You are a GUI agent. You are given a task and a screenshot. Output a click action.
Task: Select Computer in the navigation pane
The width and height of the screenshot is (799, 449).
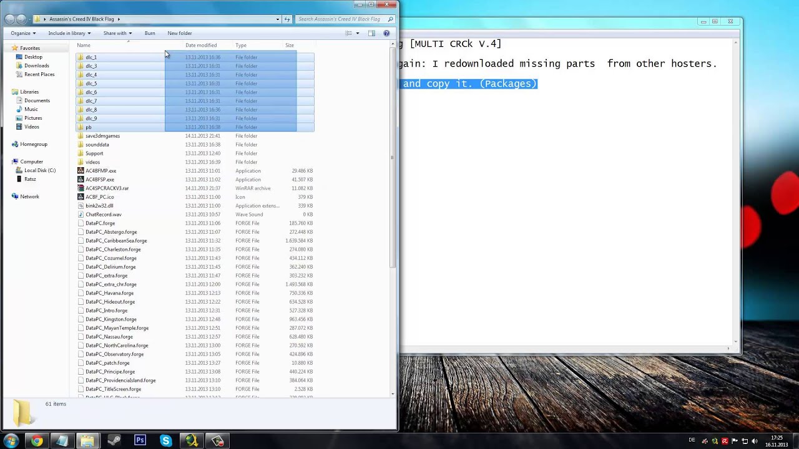click(x=31, y=162)
